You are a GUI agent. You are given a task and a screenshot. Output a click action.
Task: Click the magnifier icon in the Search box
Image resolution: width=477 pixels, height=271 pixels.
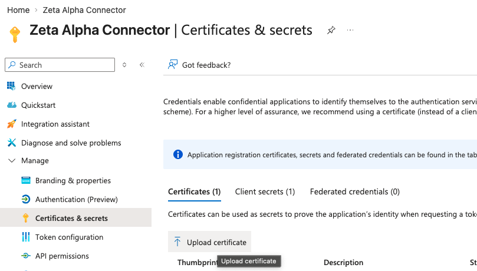[12, 65]
